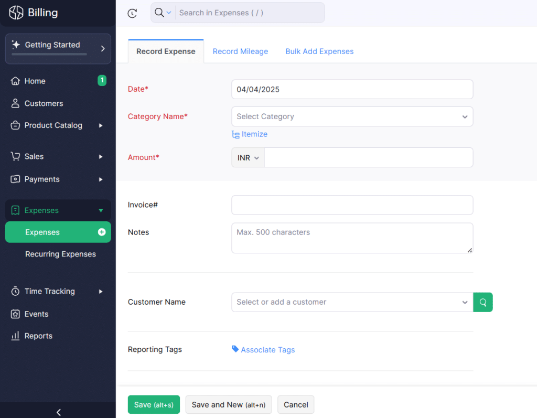Open the Select Category dropdown

click(352, 116)
